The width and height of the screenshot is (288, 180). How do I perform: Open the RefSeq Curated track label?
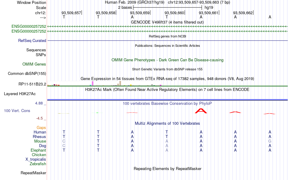pyautogui.click(x=32, y=40)
